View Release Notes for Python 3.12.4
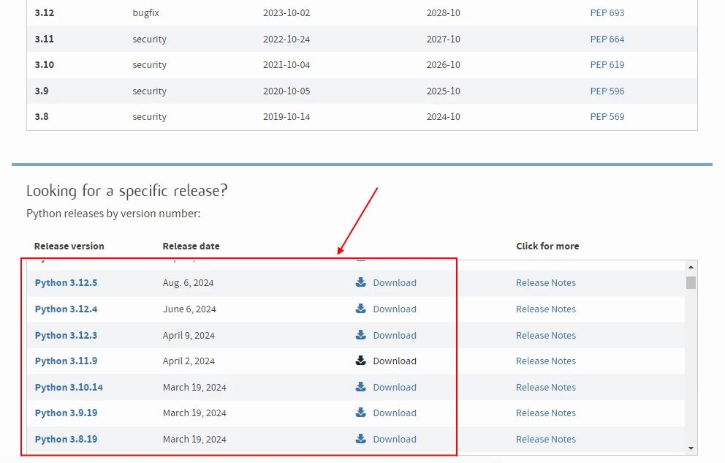This screenshot has width=725, height=463. click(x=546, y=309)
